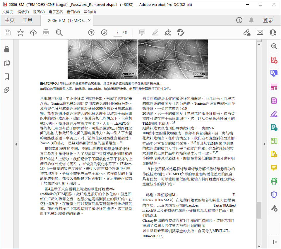
Task: Click the vertical scrollbar thumb
Action: 259,210
